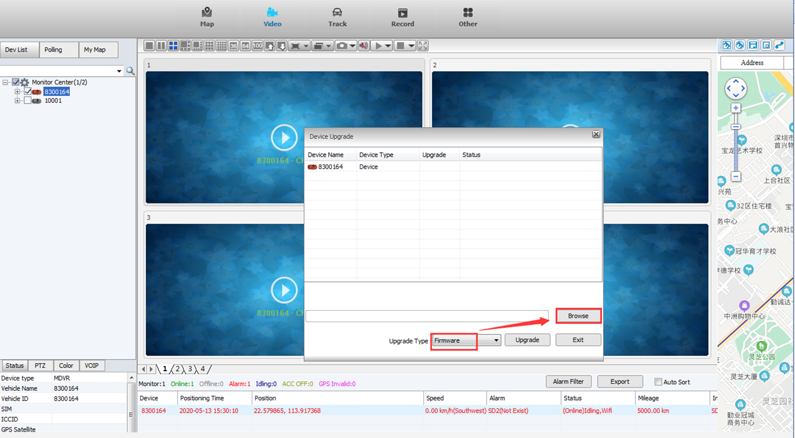Toggle fullscreen video display
This screenshot has width=795, height=438.
(x=423, y=46)
